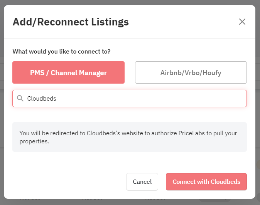Place cursor in empty part of search input
This screenshot has width=260, height=205.
tap(149, 98)
